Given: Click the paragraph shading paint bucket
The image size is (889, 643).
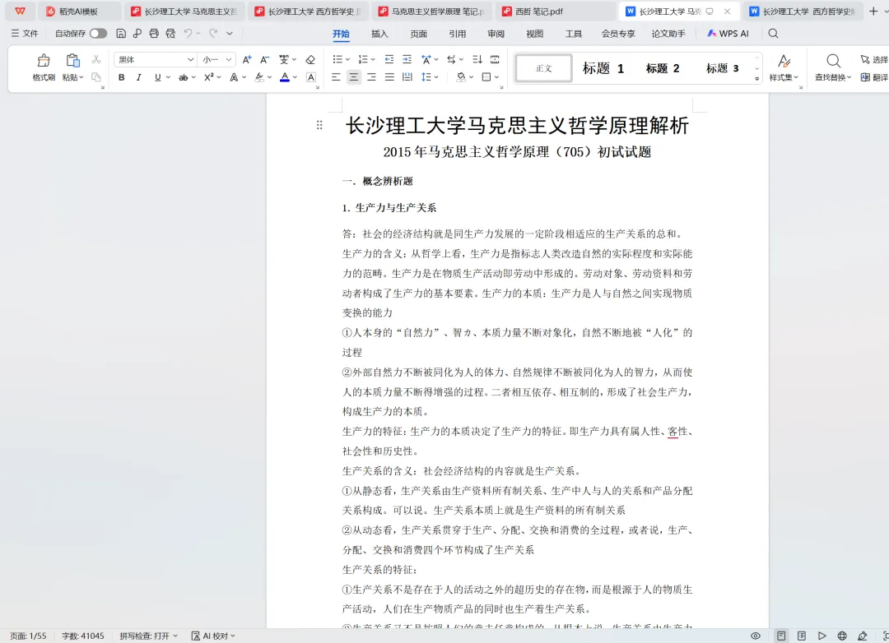Looking at the screenshot, I should [461, 77].
